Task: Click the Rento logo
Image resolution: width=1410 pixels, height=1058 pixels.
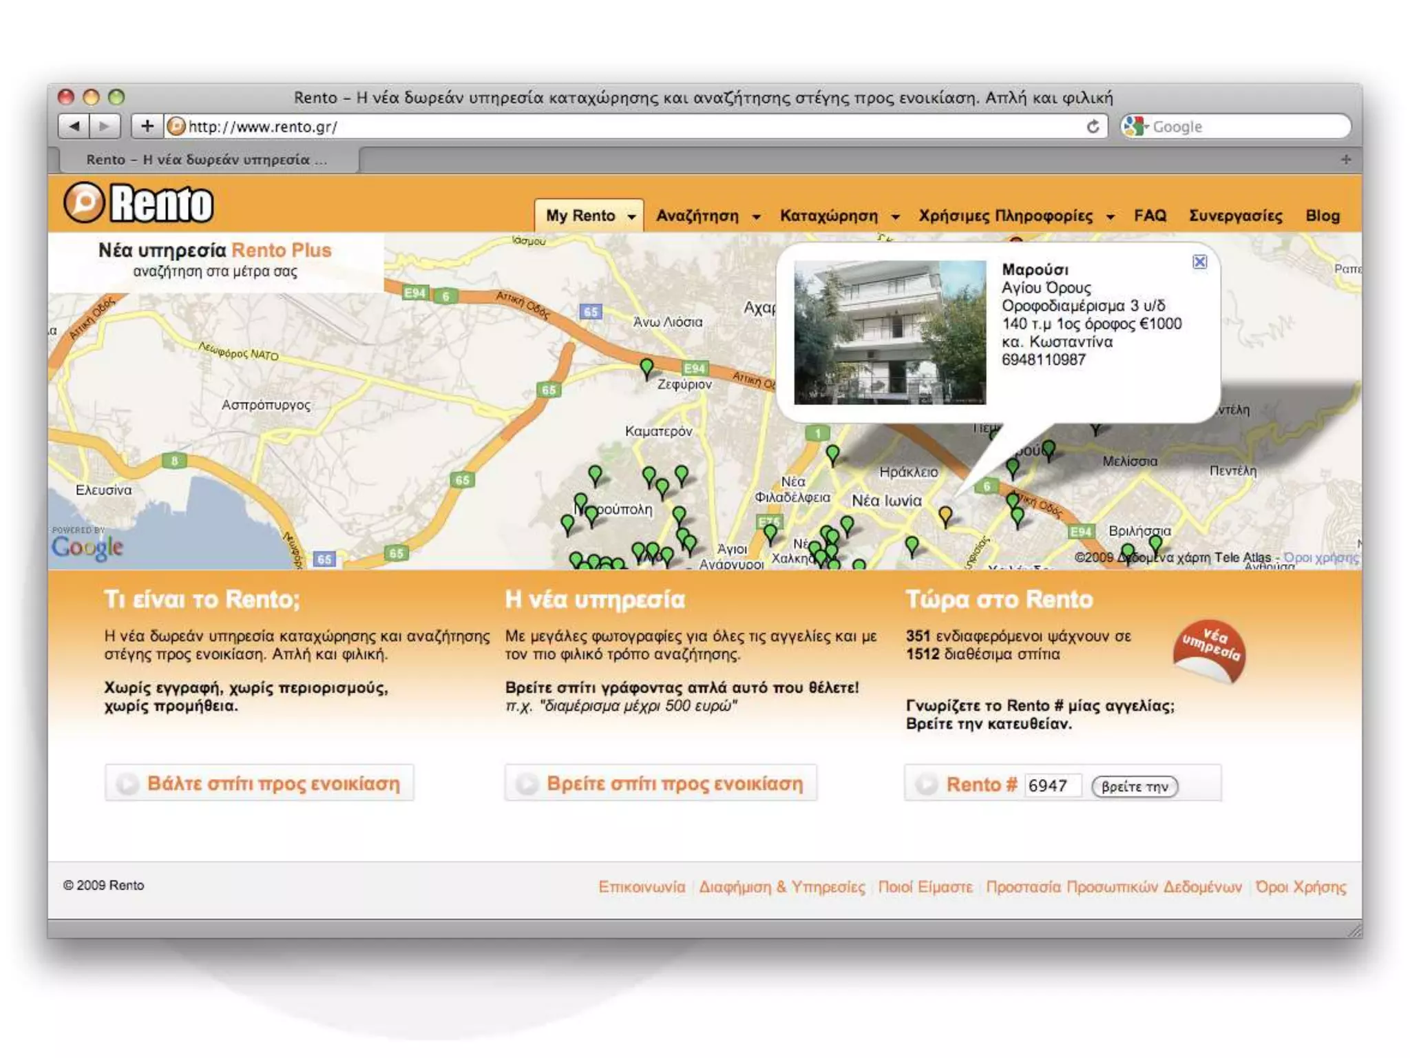Action: tap(139, 203)
